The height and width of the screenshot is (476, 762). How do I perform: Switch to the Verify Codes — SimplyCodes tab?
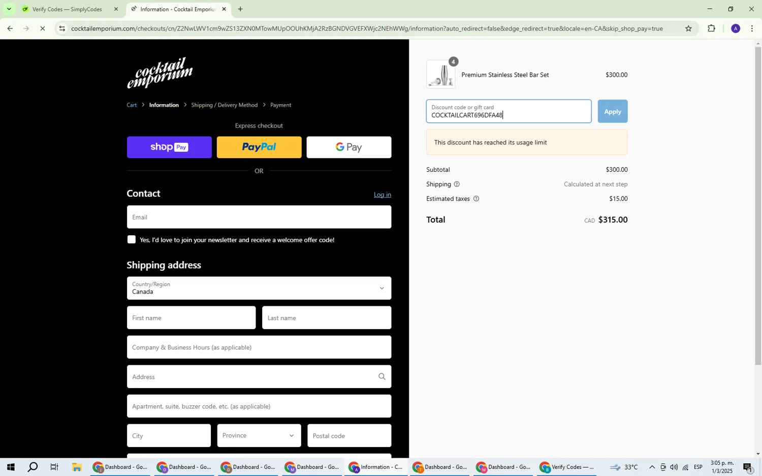click(x=66, y=9)
